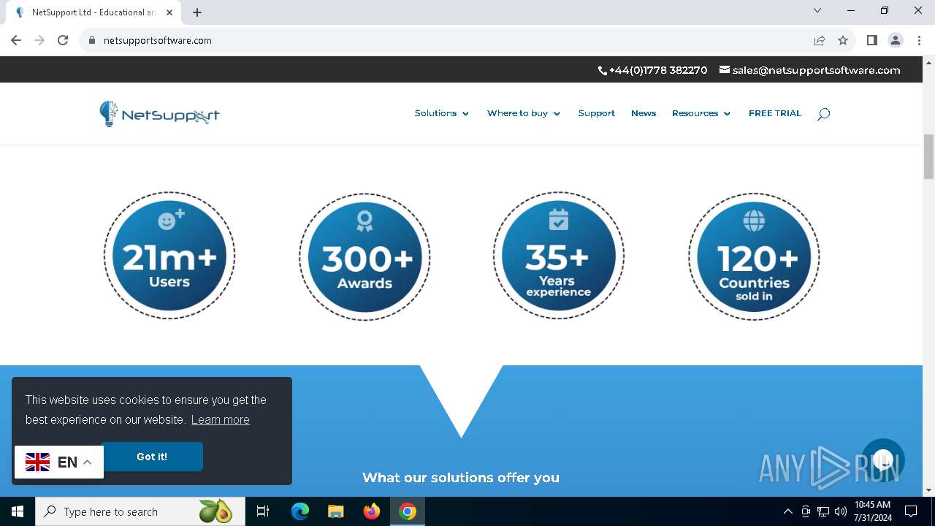Click the sales@netsupportsoftware.com email link
This screenshot has height=526, width=935.
[x=809, y=70]
